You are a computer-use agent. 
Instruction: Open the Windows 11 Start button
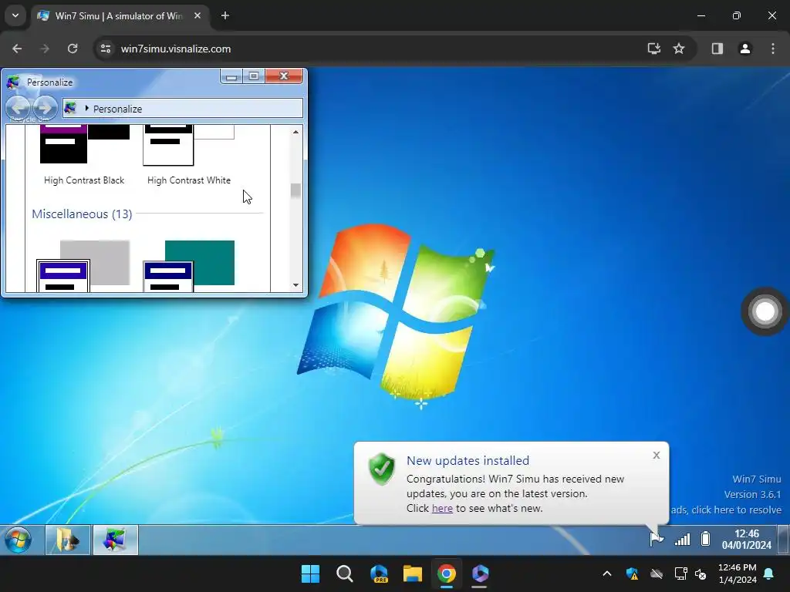tap(310, 573)
